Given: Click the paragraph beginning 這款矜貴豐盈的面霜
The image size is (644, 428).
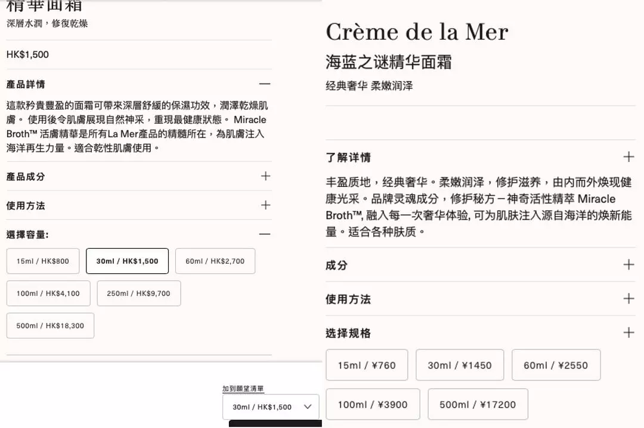Looking at the screenshot, I should click(x=137, y=127).
